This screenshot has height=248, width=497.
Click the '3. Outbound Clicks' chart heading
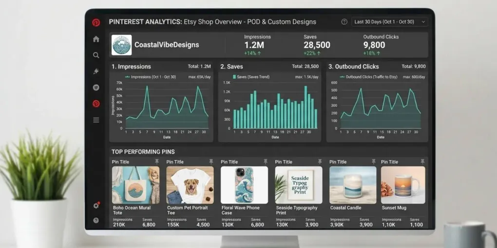(353, 67)
